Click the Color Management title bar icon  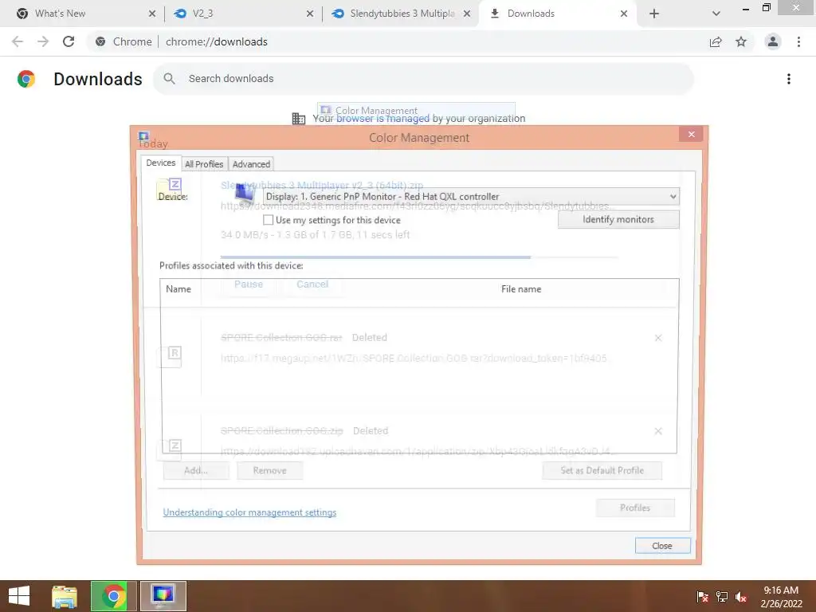click(x=144, y=136)
